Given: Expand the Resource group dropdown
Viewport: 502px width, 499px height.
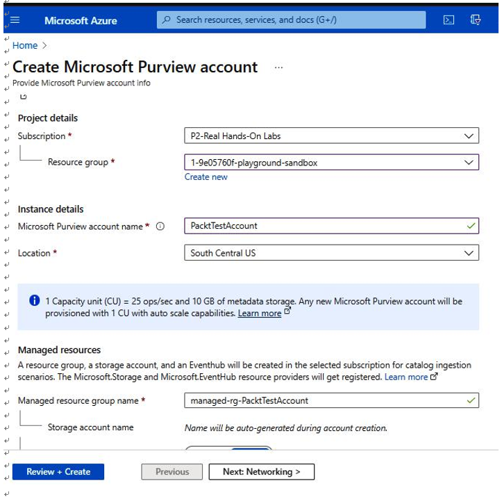Looking at the screenshot, I should click(331, 163).
